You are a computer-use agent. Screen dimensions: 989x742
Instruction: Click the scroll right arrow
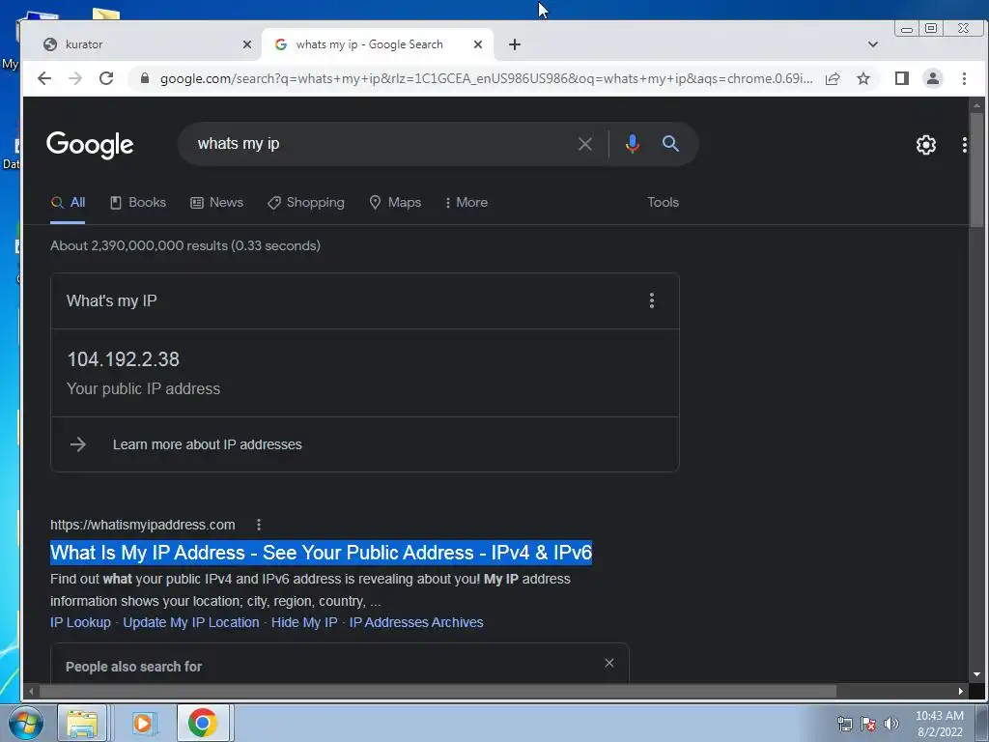[961, 691]
